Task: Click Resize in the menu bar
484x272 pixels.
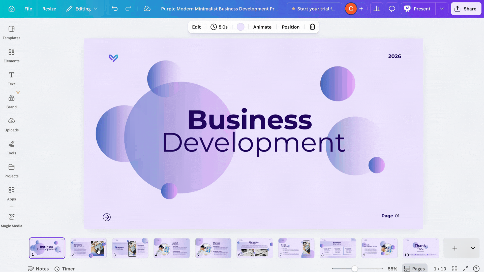Action: tap(49, 9)
